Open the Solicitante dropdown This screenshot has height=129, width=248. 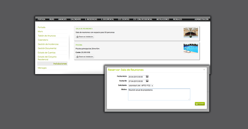point(141,86)
